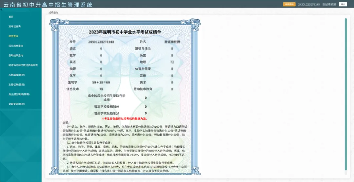The image size is (354, 182).
Task: Click the 地理 subject label
Action: pyautogui.click(x=143, y=62)
